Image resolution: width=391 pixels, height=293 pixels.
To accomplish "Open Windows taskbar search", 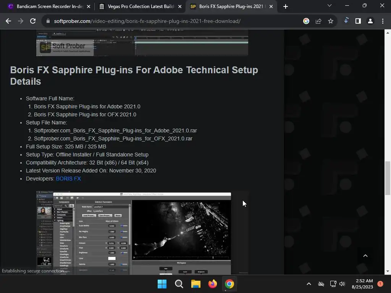I will [x=179, y=284].
